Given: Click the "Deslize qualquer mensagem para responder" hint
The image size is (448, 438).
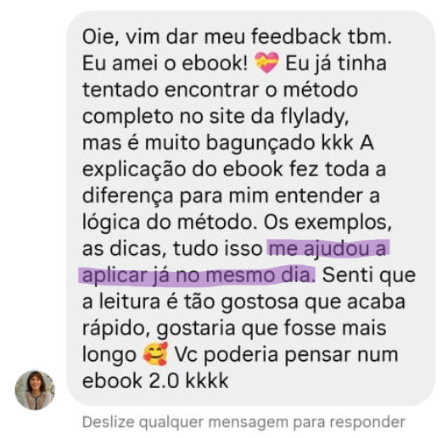Looking at the screenshot, I should click(x=244, y=422).
